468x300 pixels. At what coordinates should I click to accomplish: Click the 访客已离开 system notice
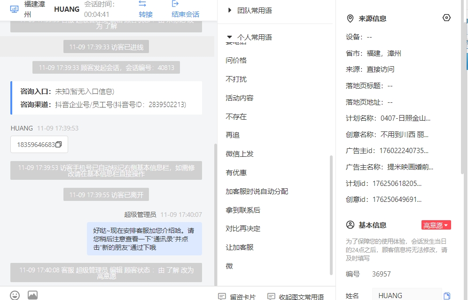pyautogui.click(x=106, y=195)
